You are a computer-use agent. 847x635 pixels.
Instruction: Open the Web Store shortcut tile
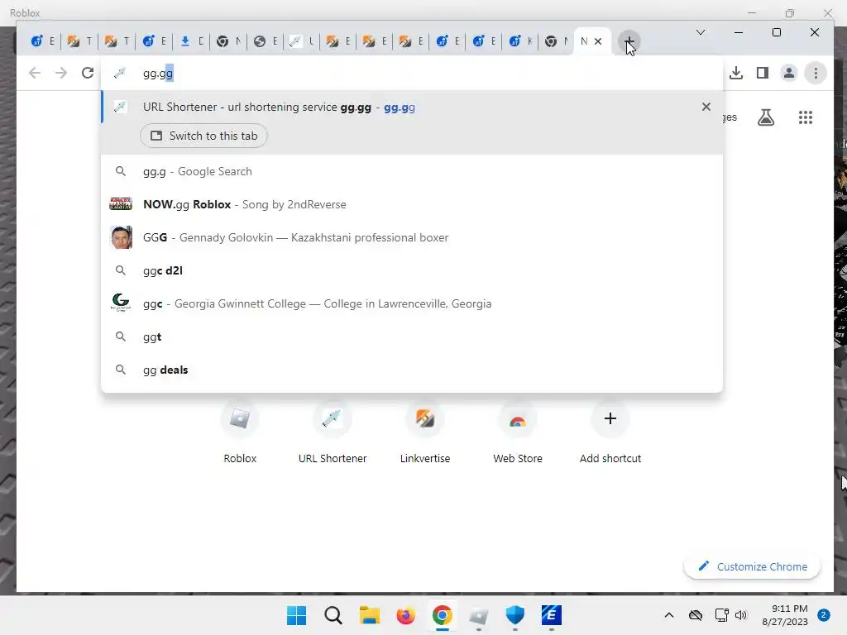click(x=518, y=433)
